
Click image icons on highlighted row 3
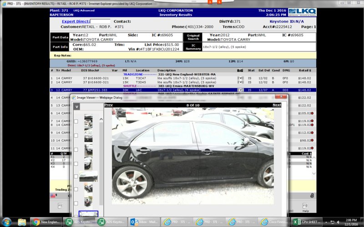241,90
